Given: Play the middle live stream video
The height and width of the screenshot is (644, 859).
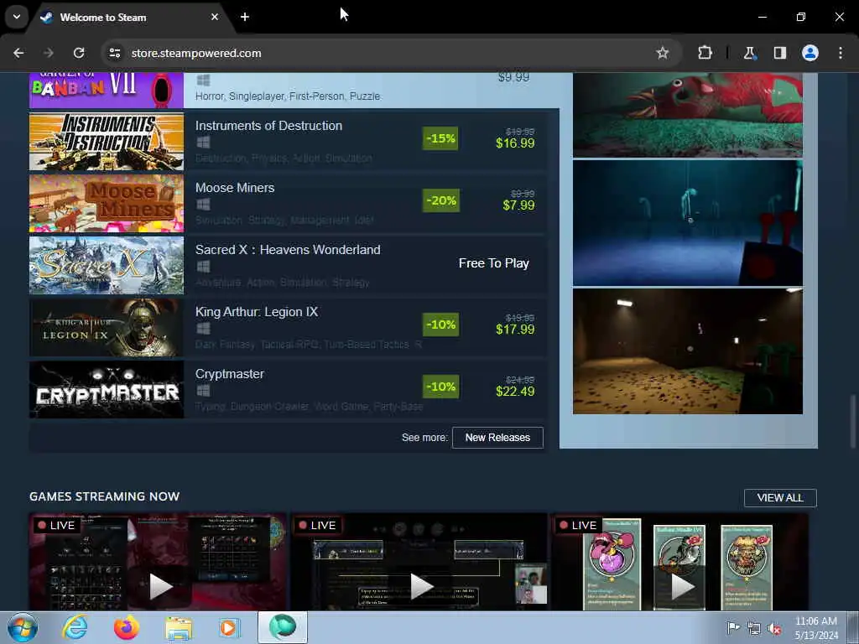Looking at the screenshot, I should coord(421,586).
